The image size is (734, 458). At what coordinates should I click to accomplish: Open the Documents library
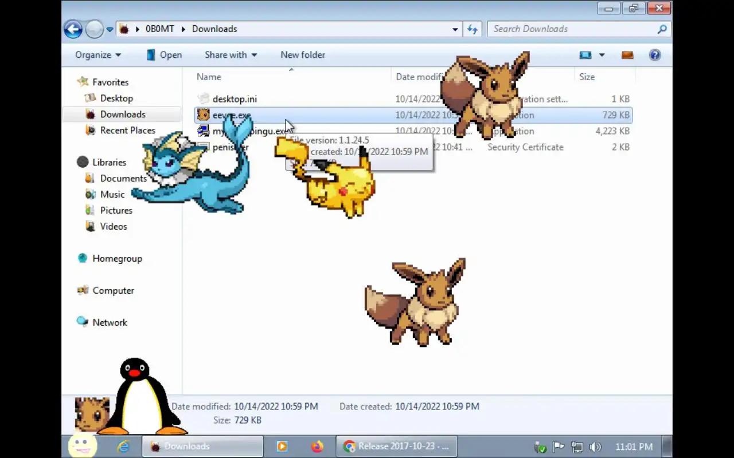(x=123, y=179)
